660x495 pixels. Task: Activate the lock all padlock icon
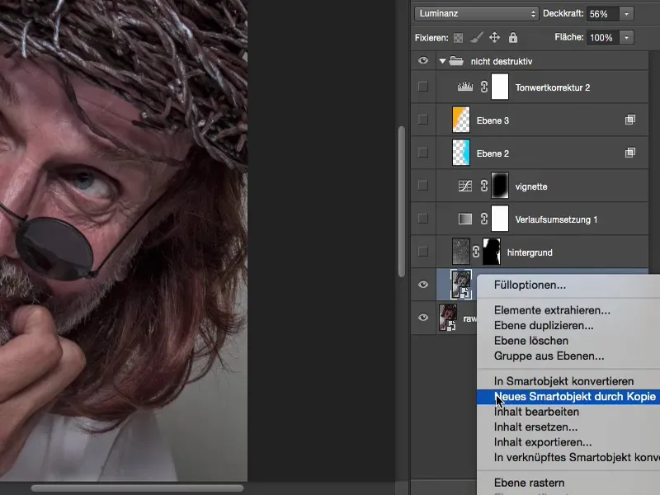pyautogui.click(x=513, y=37)
